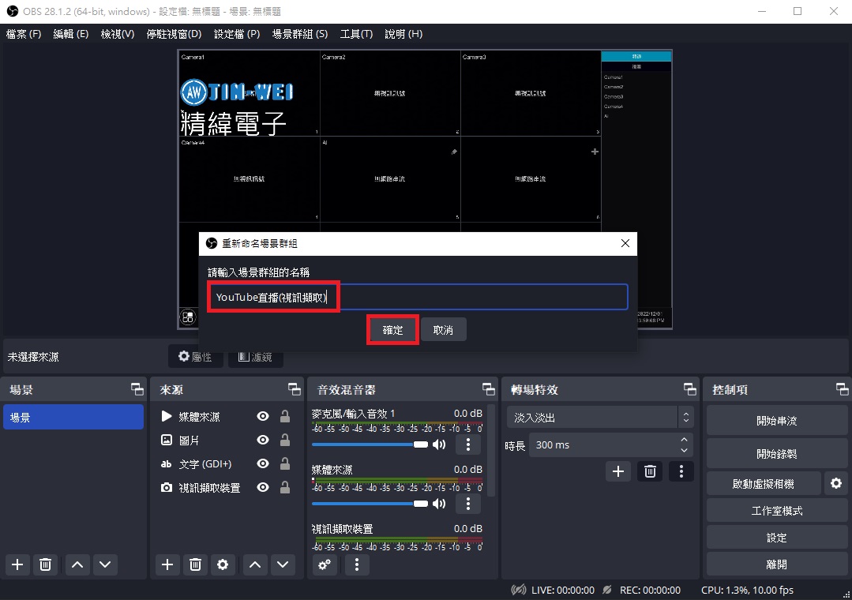852x600 pixels.
Task: Open the 淡入淡出 transition dropdown
Action: pos(600,418)
